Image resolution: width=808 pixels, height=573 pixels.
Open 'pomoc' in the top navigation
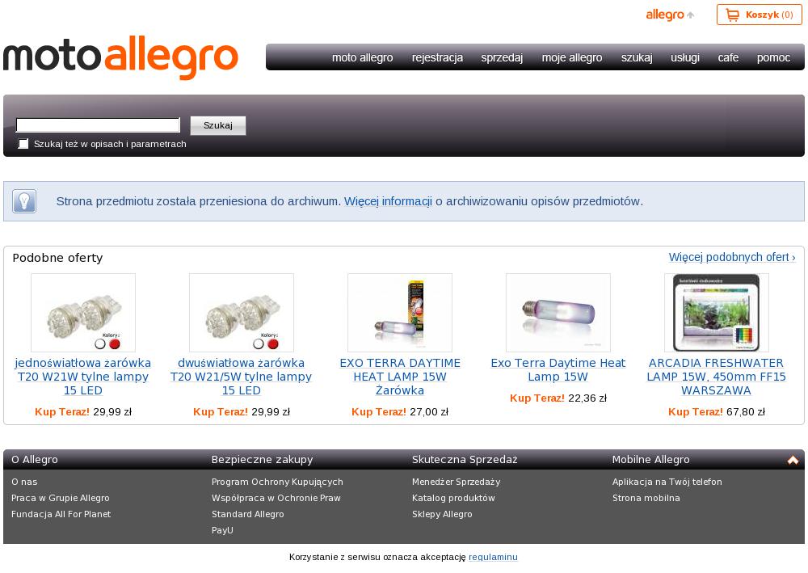[773, 57]
